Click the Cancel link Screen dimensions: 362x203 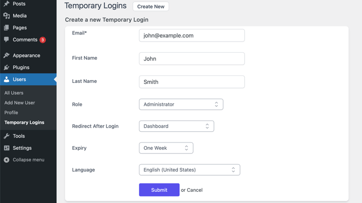(195, 190)
